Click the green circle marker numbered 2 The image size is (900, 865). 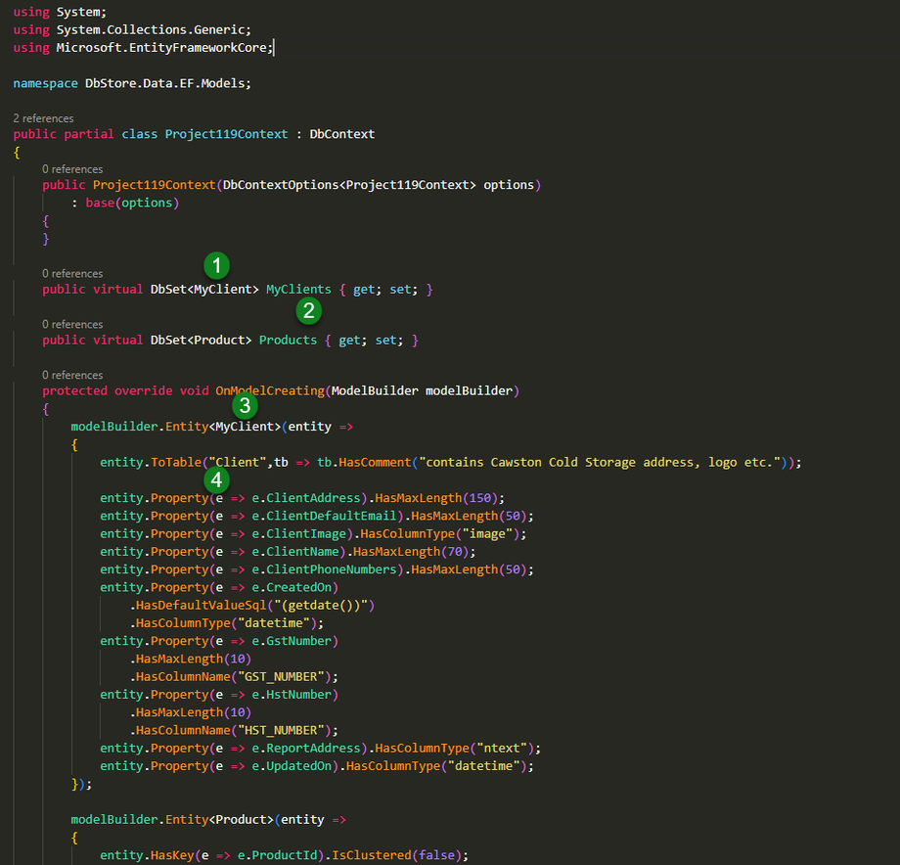pyautogui.click(x=309, y=311)
